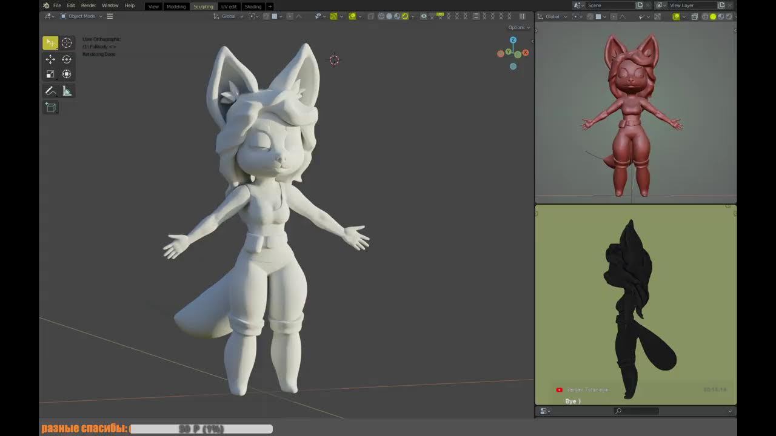The width and height of the screenshot is (776, 436).
Task: Select the Transform tool
Action: pos(67,74)
